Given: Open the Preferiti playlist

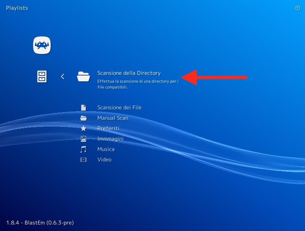Looking at the screenshot, I should coord(108,129).
